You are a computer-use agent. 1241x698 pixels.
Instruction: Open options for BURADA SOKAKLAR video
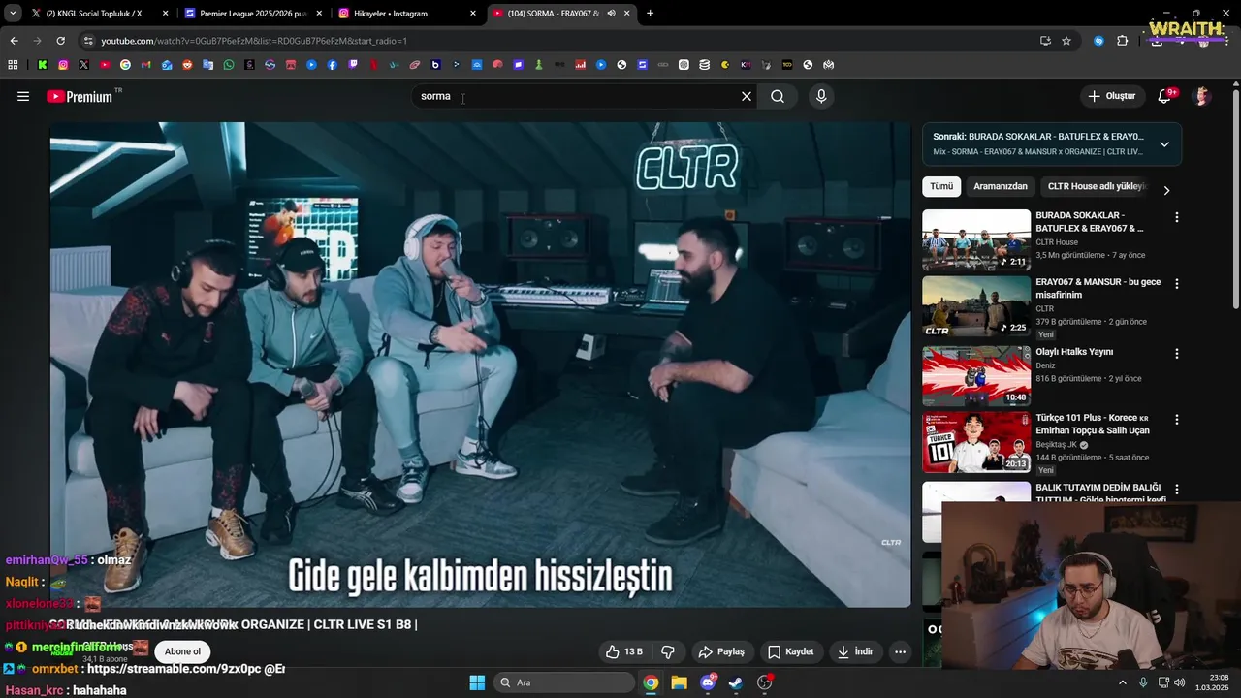coord(1177,217)
